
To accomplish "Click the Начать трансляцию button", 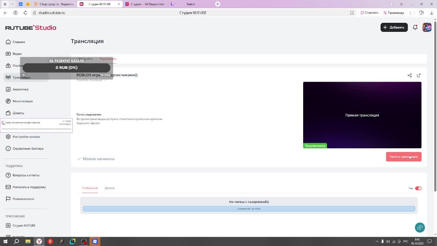I will tap(404, 156).
